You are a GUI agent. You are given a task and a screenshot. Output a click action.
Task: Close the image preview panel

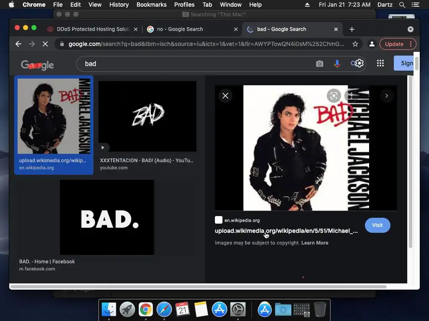pos(225,96)
